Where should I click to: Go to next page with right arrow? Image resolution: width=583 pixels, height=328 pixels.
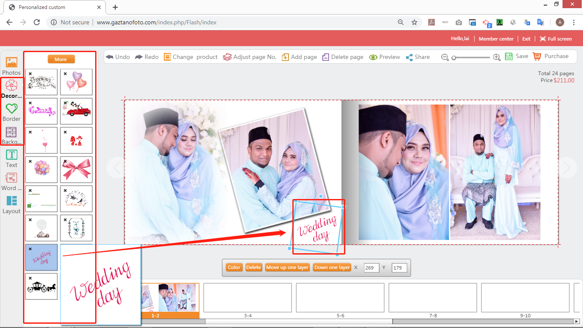(x=567, y=168)
